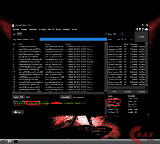Click down arrow of hits list scrollbar

[x=146, y=85]
